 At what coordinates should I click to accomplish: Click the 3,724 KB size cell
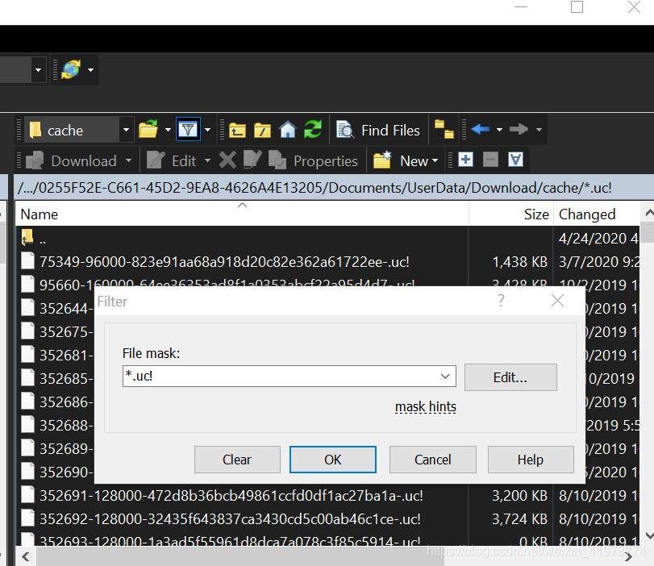tap(519, 519)
